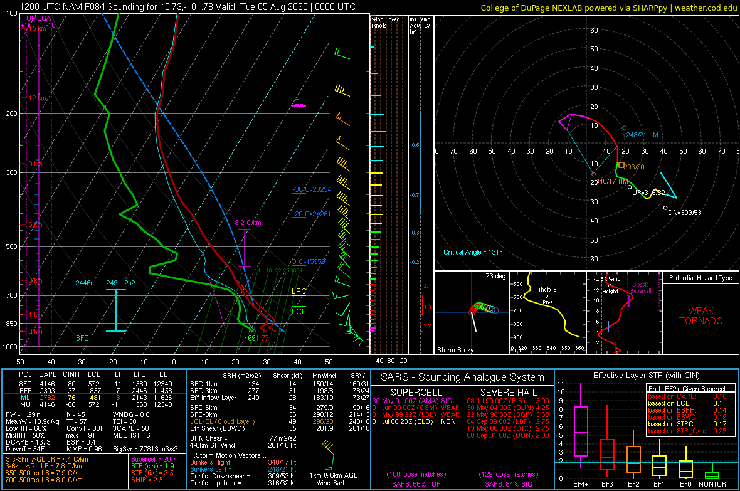Click the LFC marker label

pyautogui.click(x=299, y=292)
